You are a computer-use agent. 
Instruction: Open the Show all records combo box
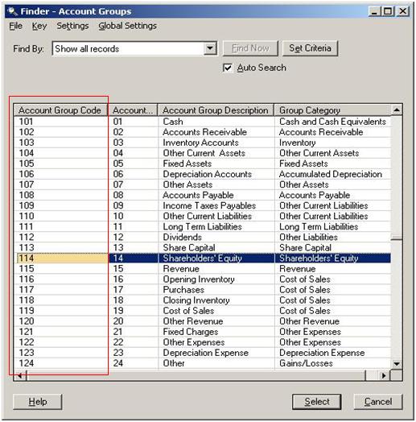(x=134, y=48)
